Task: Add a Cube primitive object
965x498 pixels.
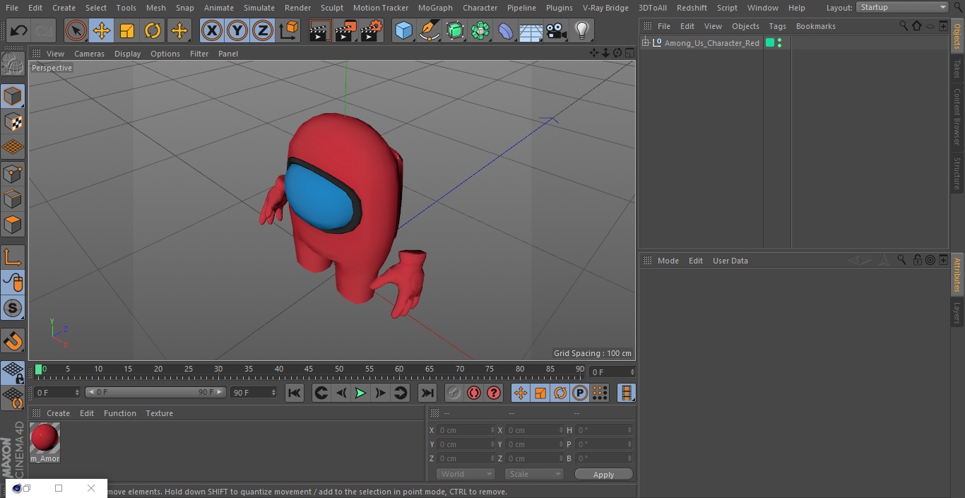Action: 403,30
